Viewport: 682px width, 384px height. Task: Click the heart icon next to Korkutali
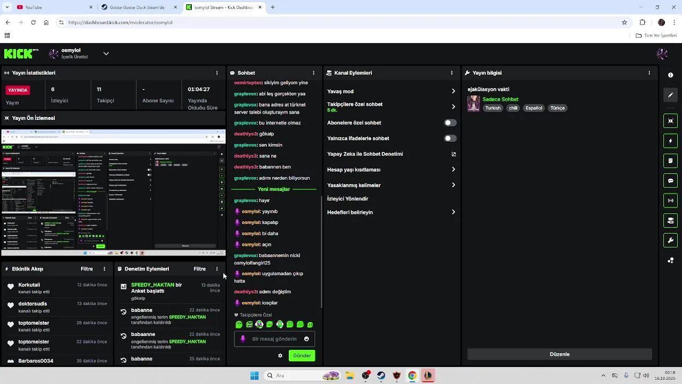point(11,286)
